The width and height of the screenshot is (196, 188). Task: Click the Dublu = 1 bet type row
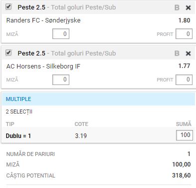pyautogui.click(x=98, y=135)
